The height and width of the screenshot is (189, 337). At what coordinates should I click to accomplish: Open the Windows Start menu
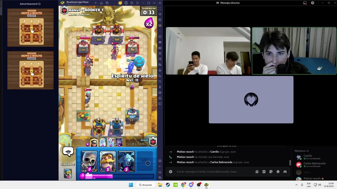click(131, 185)
